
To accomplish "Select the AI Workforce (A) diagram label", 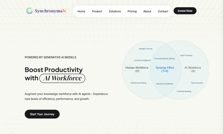I will pyautogui.click(x=193, y=70).
